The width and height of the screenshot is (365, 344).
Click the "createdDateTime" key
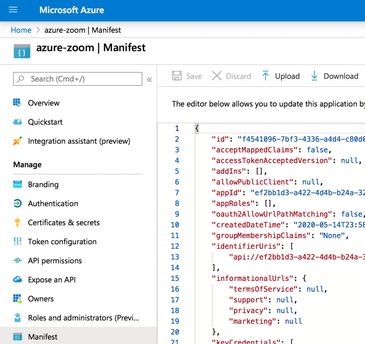tap(248, 225)
